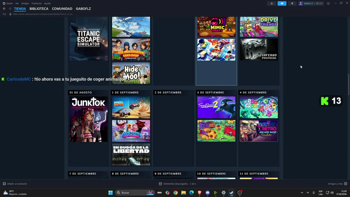
Task: Open Copilot from the taskbar
Action: coord(167,193)
